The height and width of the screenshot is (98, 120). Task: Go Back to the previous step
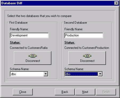[x=65, y=92]
